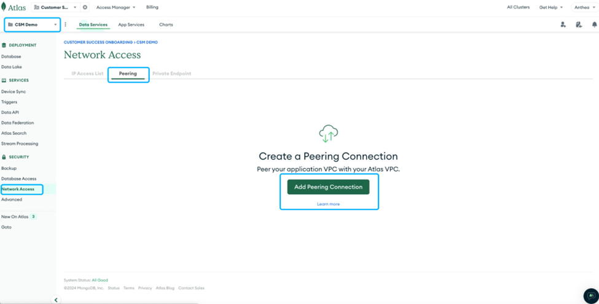Open the Terms footer link
This screenshot has height=304, width=599.
pos(129,288)
